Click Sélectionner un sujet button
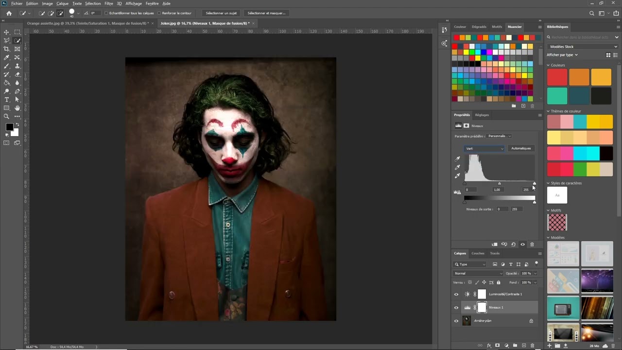622x350 pixels. (221, 13)
